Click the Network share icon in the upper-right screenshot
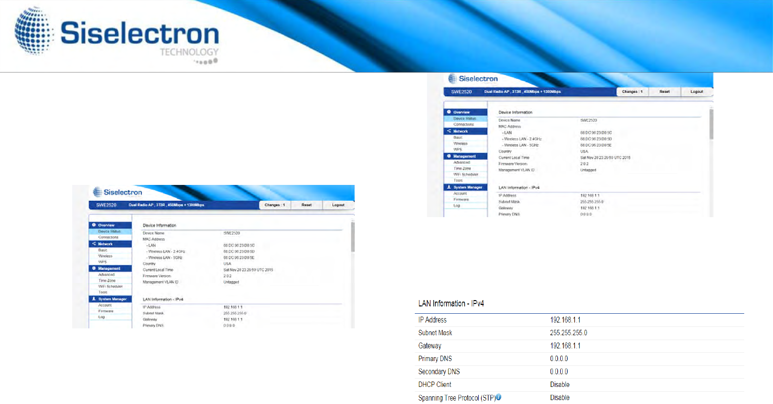This screenshot has height=404, width=773. 449,131
